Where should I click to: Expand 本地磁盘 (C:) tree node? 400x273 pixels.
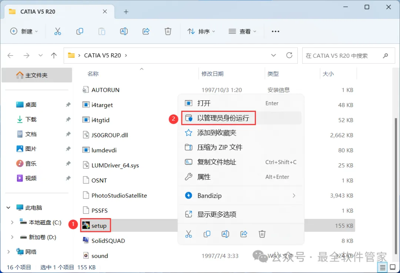coord(12,223)
